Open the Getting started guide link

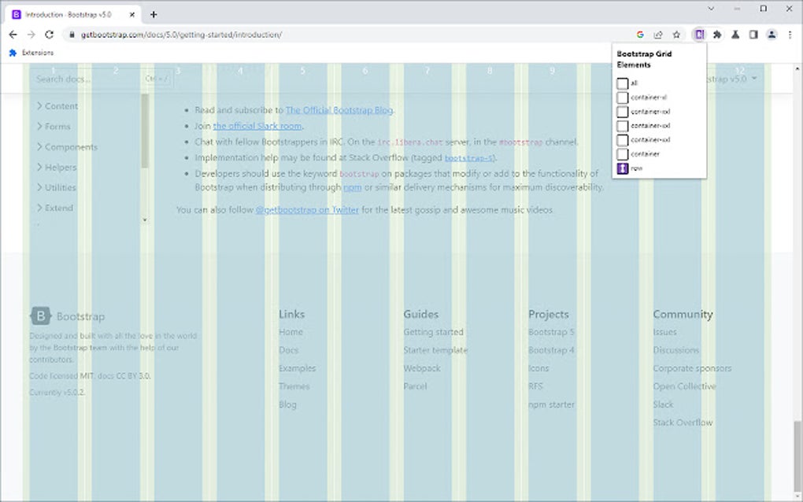433,332
